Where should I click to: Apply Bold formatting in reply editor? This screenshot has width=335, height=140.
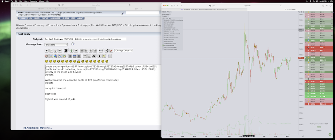pos(47,50)
